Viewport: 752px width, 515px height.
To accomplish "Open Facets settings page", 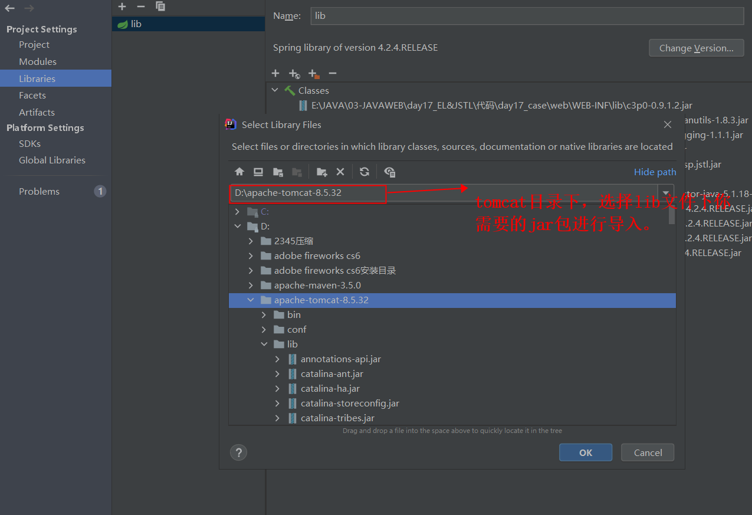I will 32,96.
